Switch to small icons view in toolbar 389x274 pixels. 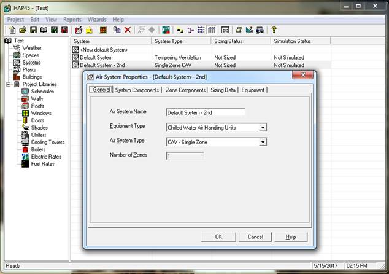[191, 30]
